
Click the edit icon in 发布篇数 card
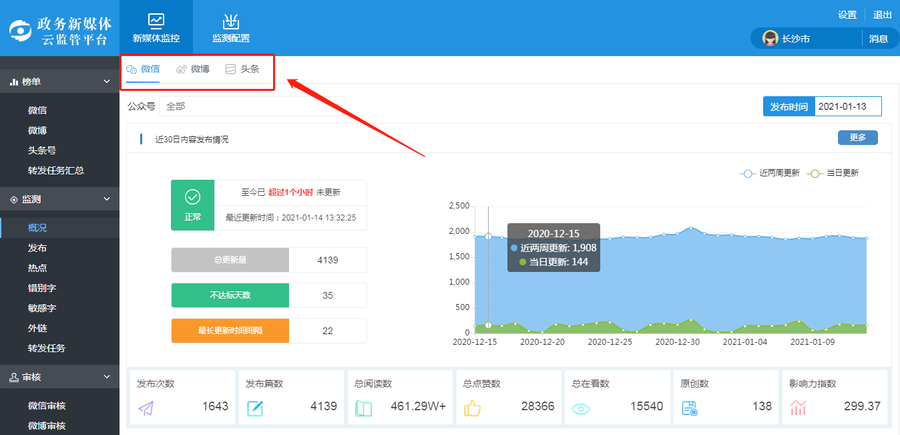pyautogui.click(x=255, y=408)
